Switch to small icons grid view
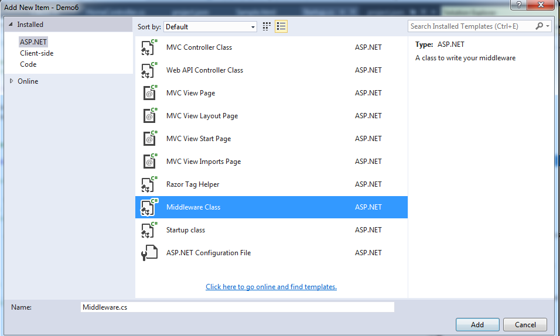 tap(267, 26)
